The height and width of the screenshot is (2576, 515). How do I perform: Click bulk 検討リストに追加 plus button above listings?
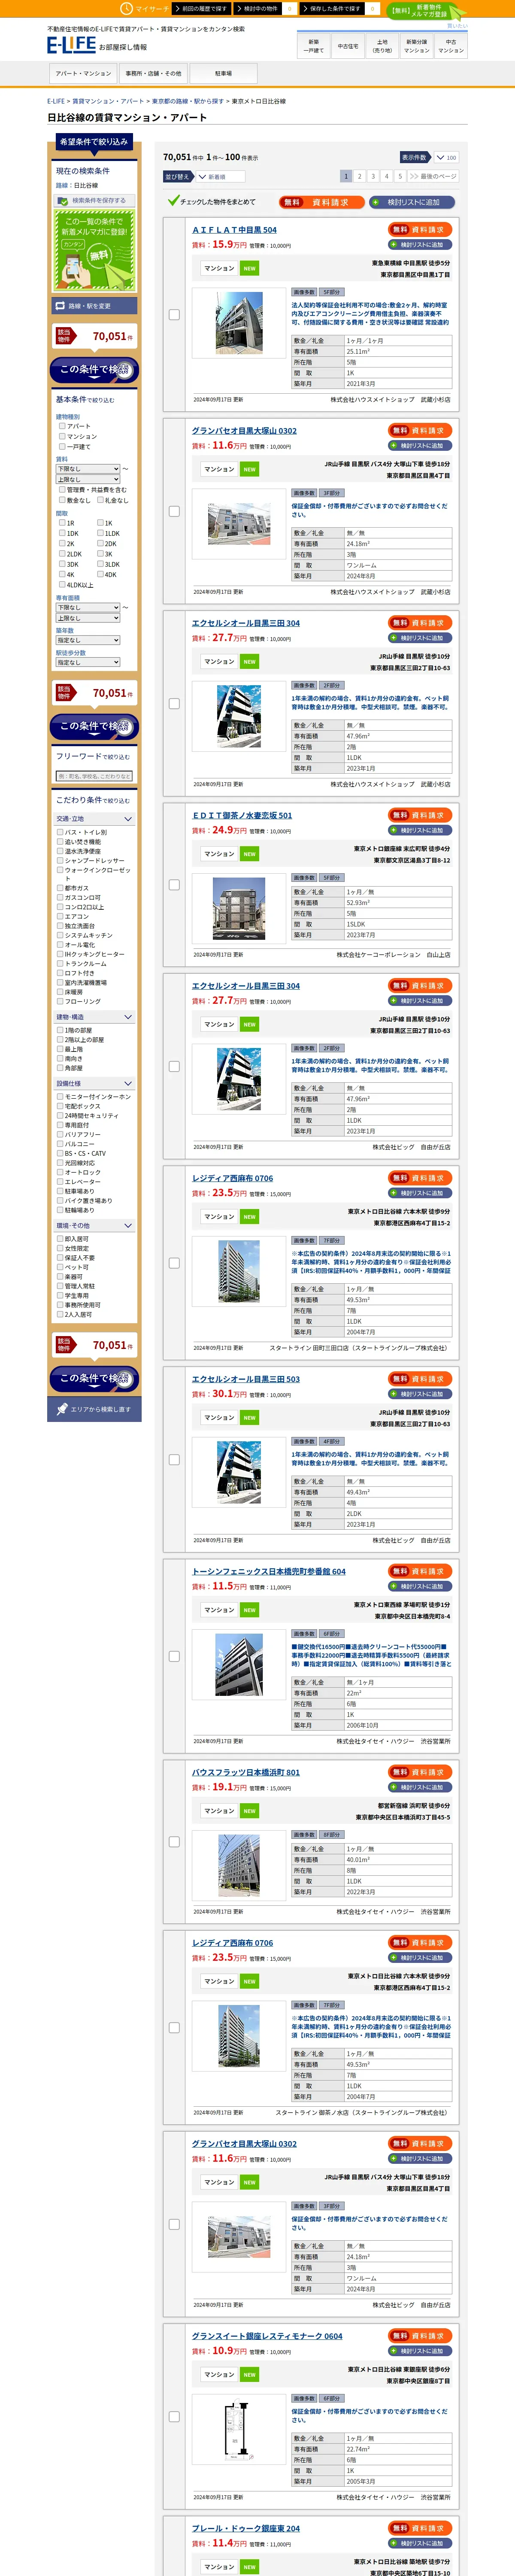coord(411,202)
